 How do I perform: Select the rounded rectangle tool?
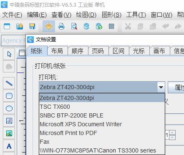[x=9, y=96]
